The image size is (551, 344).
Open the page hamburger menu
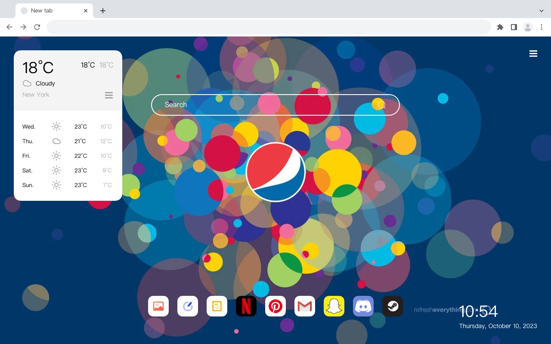(533, 54)
